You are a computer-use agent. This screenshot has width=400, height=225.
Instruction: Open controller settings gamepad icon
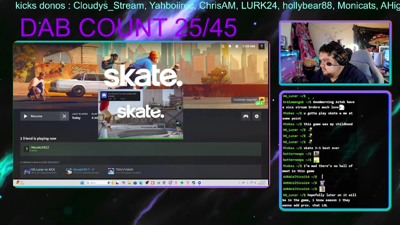(246, 116)
